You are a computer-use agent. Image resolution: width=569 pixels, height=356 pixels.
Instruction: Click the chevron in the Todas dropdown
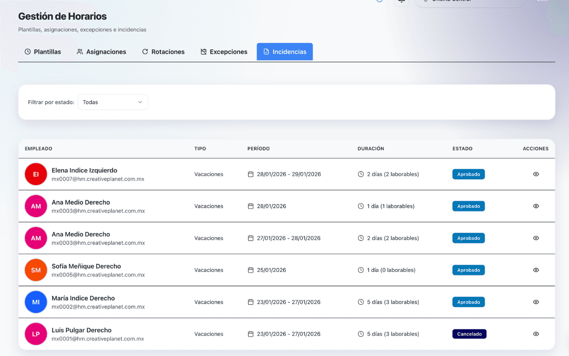(140, 102)
